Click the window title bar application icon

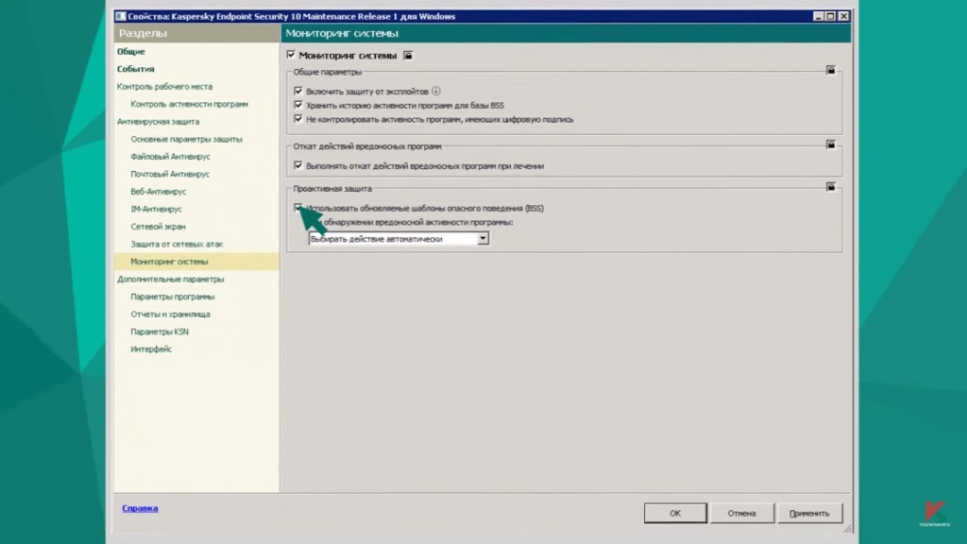(121, 17)
